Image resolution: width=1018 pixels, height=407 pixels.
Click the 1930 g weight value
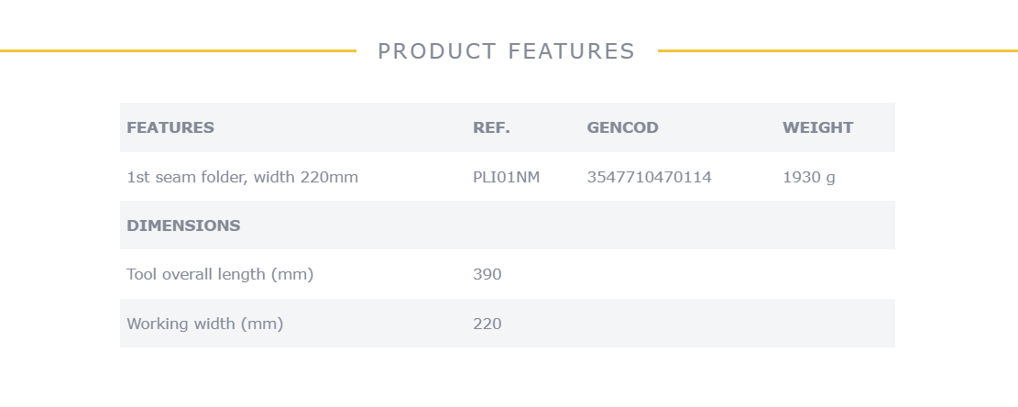[809, 177]
